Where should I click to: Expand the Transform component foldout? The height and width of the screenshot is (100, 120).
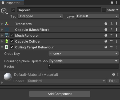(x=2, y=24)
